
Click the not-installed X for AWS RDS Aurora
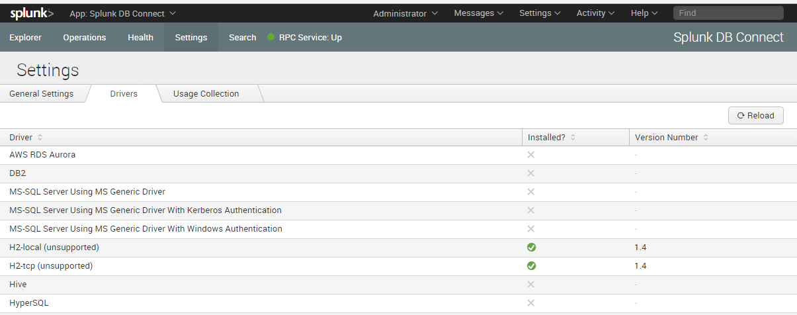pyautogui.click(x=531, y=155)
